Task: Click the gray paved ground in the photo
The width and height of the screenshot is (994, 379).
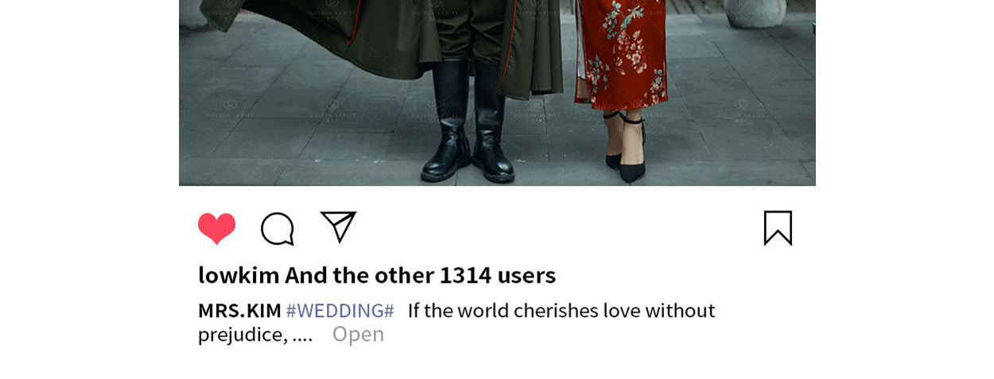Action: coord(318,143)
